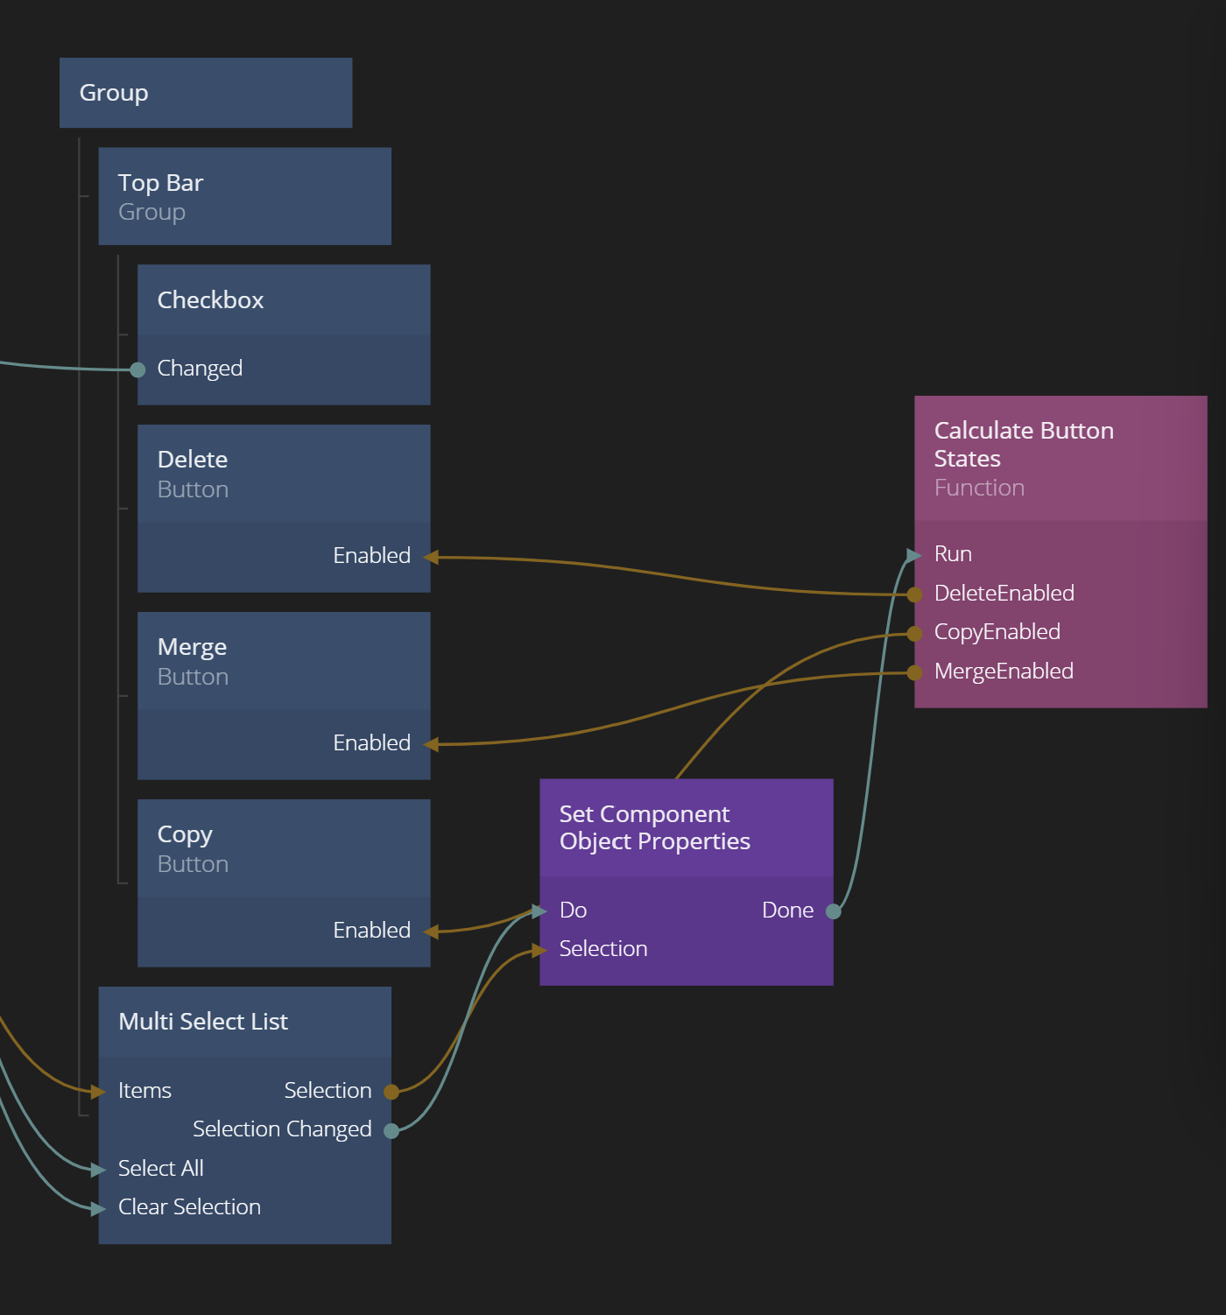Click the Items input arrow on Multi Select List
The image size is (1226, 1315).
[99, 1092]
